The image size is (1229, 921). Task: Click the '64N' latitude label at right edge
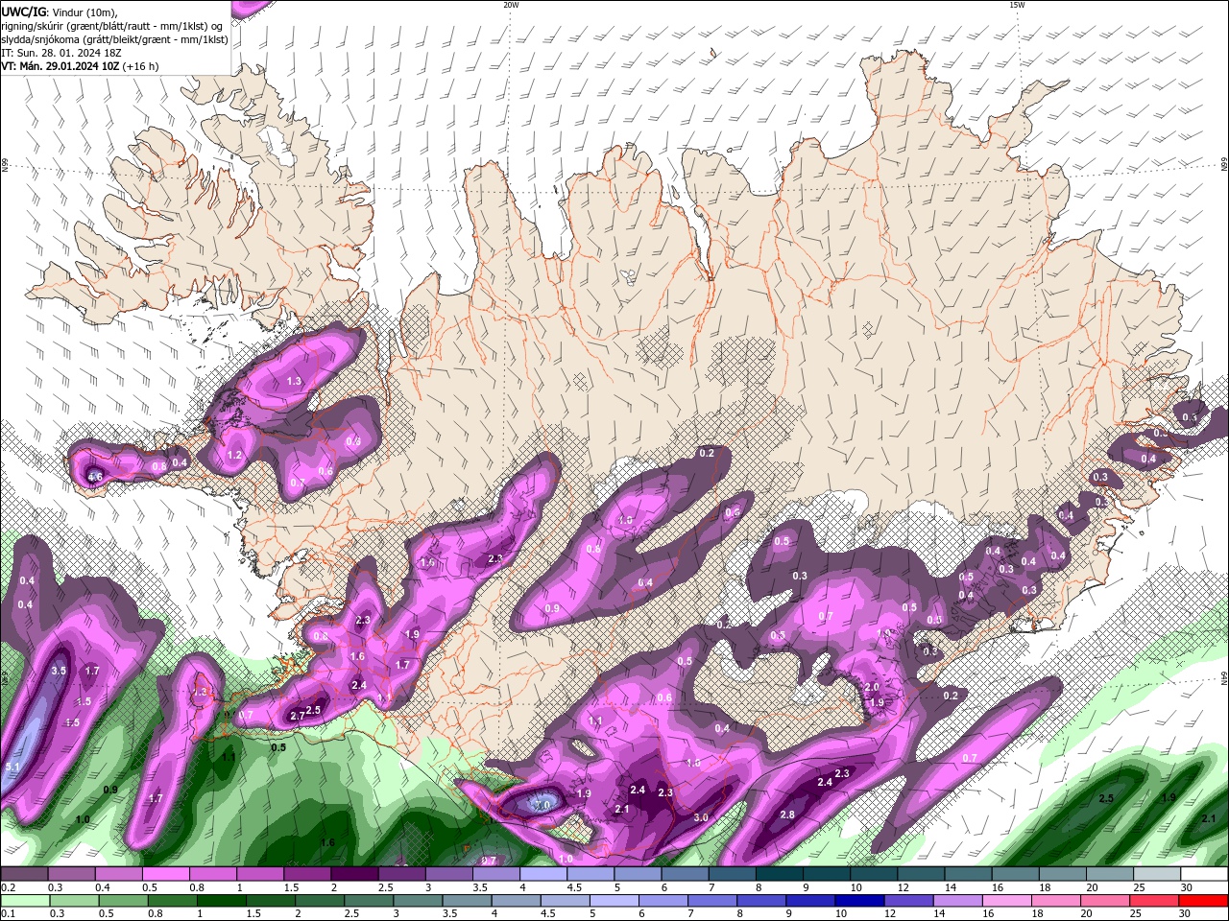coord(1224,678)
